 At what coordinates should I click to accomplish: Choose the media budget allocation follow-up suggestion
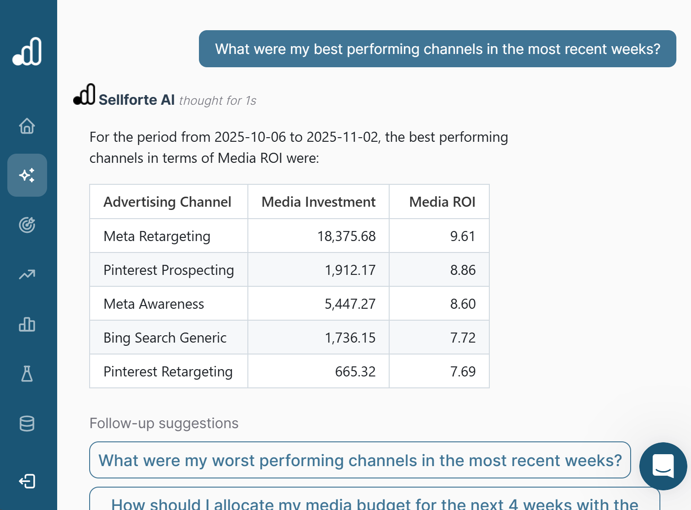[374, 502]
